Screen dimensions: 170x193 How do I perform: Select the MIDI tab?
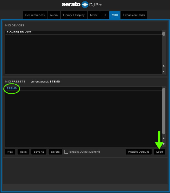click(115, 15)
